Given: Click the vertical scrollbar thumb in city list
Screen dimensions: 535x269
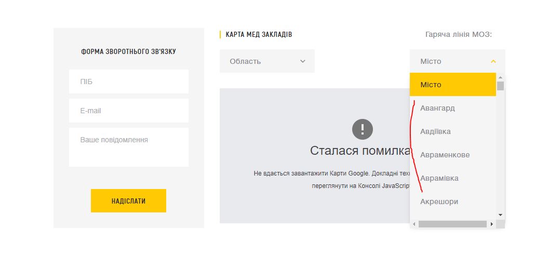Looking at the screenshot, I should [x=500, y=86].
